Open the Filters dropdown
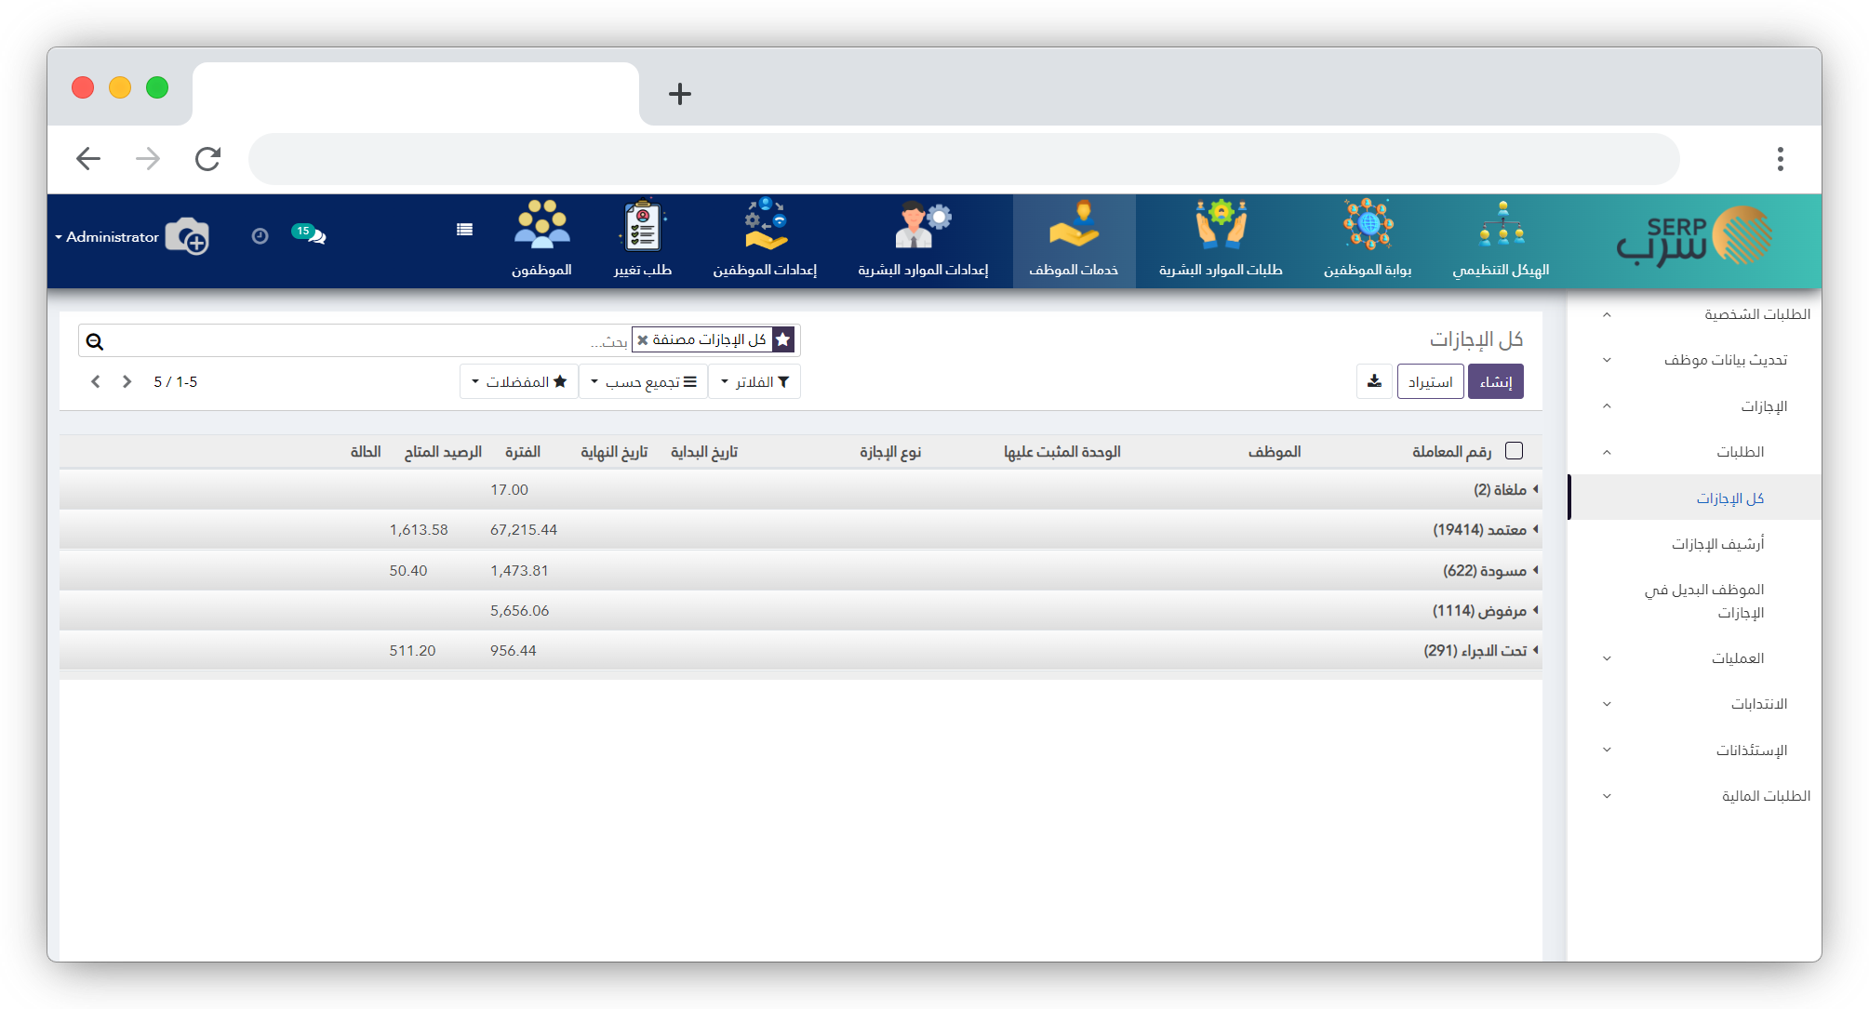The image size is (1869, 1009). pyautogui.click(x=754, y=382)
